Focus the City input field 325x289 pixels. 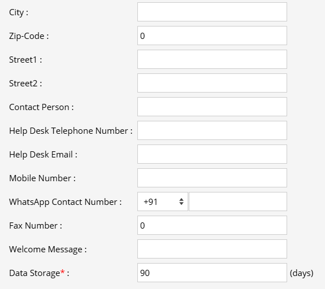(x=212, y=12)
